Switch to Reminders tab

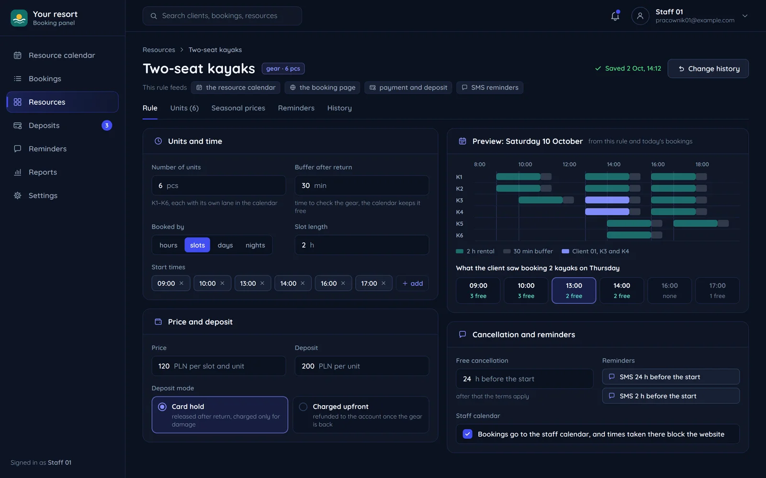click(x=296, y=108)
